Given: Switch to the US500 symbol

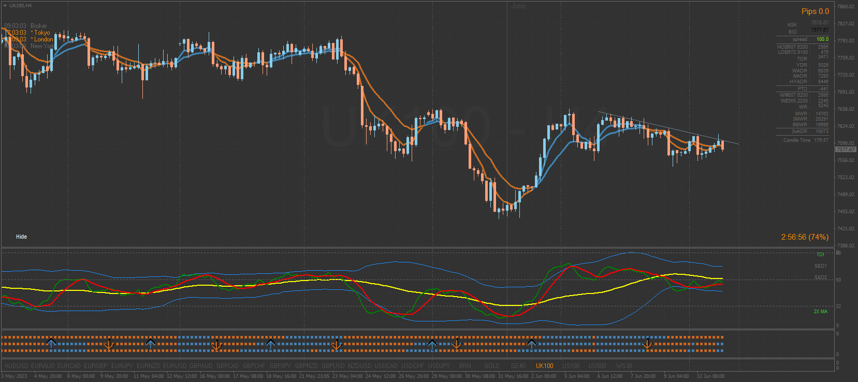Looking at the screenshot, I should click(597, 366).
